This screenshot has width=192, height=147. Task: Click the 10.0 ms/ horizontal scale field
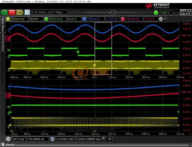pyautogui.click(x=19, y=139)
